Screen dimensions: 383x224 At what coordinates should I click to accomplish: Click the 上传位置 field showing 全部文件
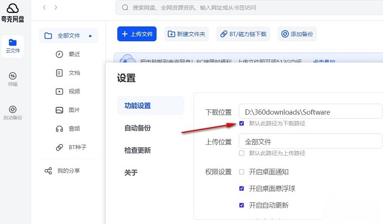pos(310,142)
